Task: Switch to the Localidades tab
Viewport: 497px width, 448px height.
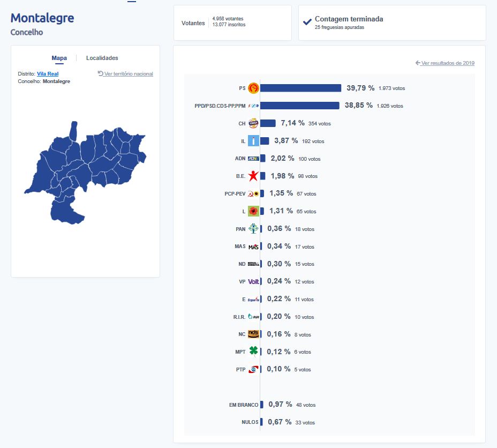Action: (102, 58)
